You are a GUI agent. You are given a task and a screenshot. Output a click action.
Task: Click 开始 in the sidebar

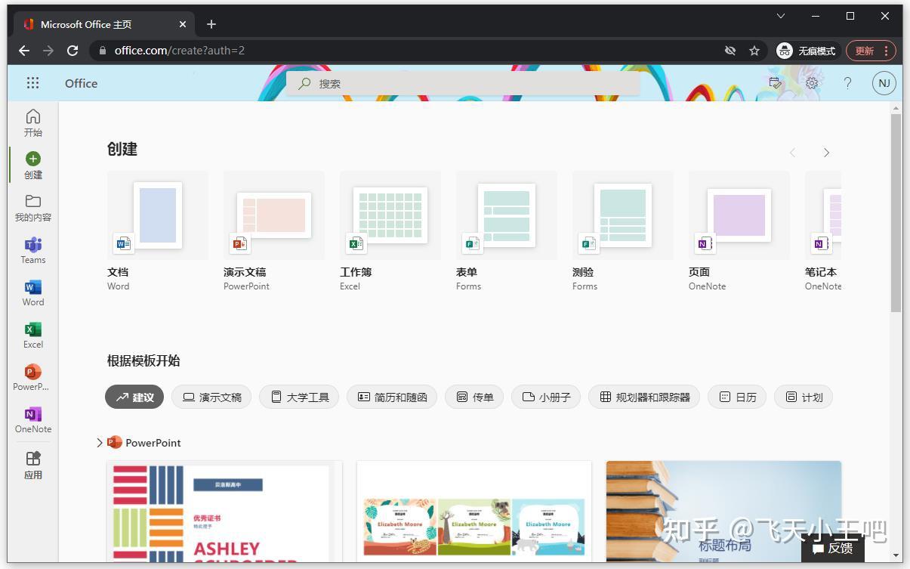[x=32, y=122]
